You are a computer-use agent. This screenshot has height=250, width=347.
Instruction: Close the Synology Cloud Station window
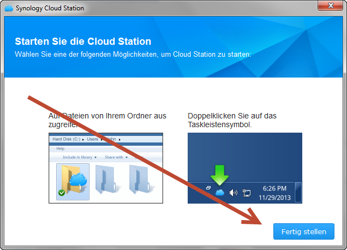330,7
